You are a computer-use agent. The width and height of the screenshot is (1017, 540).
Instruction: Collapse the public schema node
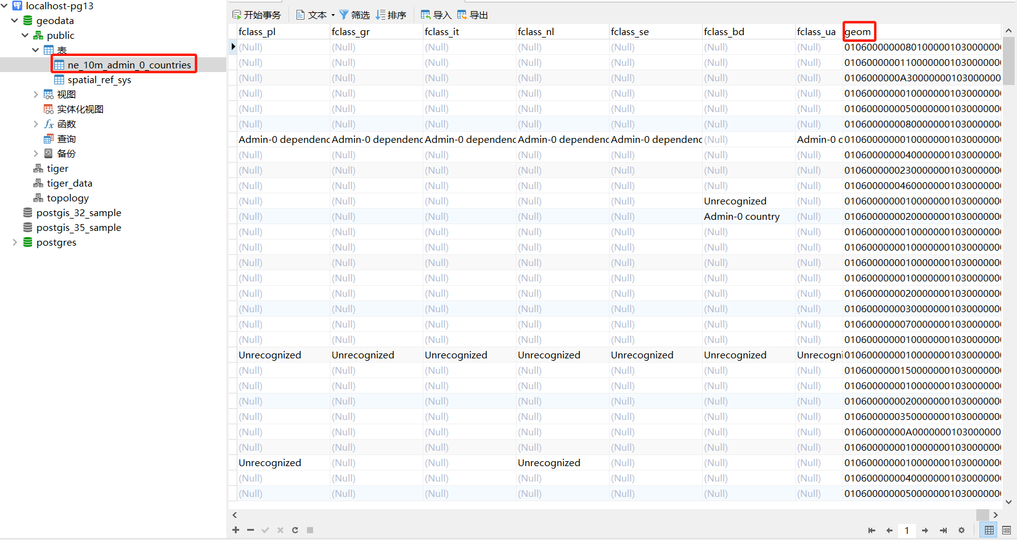pyautogui.click(x=25, y=35)
